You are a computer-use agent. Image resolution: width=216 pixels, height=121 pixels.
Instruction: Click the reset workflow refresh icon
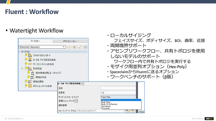pyautogui.click(x=80, y=47)
